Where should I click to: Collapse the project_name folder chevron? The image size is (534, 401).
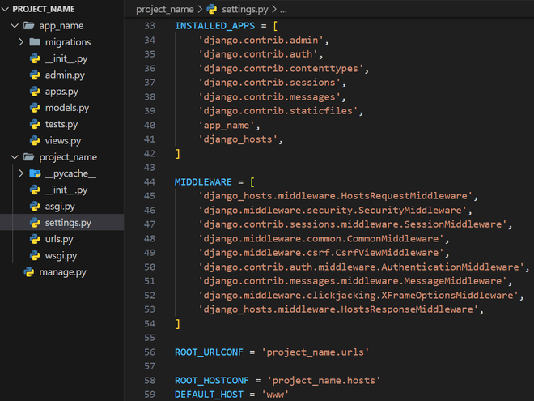pyautogui.click(x=15, y=157)
